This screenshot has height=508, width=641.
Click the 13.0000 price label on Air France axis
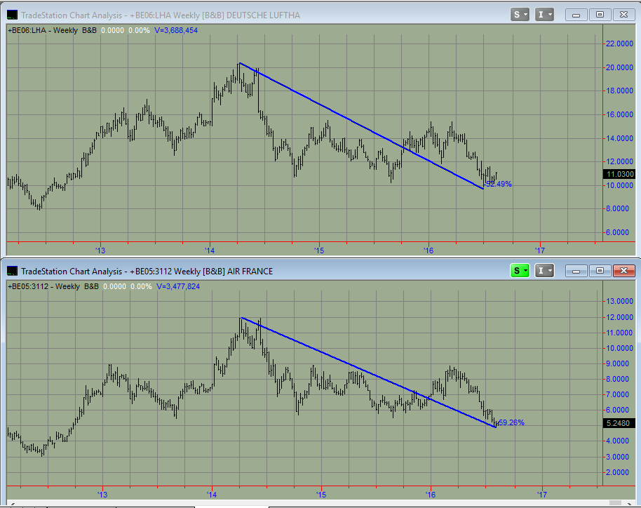[x=619, y=302]
